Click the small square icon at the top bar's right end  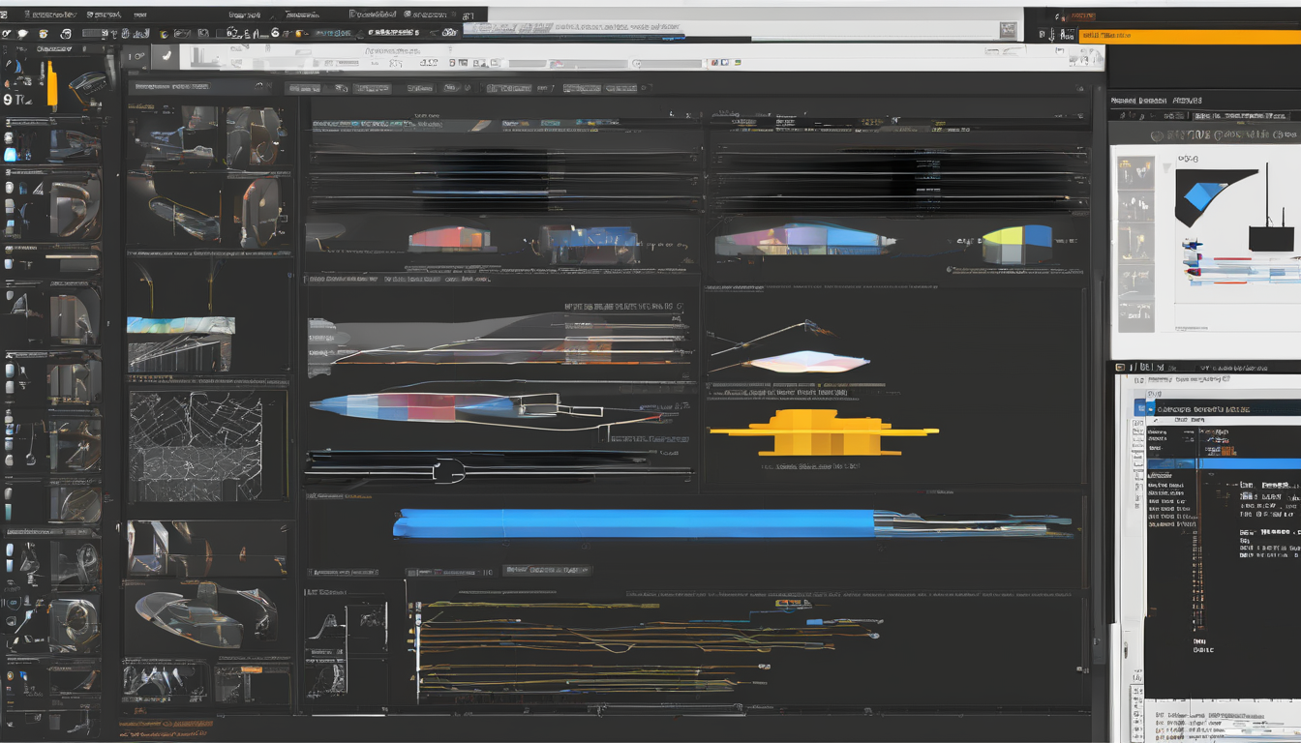[1009, 30]
